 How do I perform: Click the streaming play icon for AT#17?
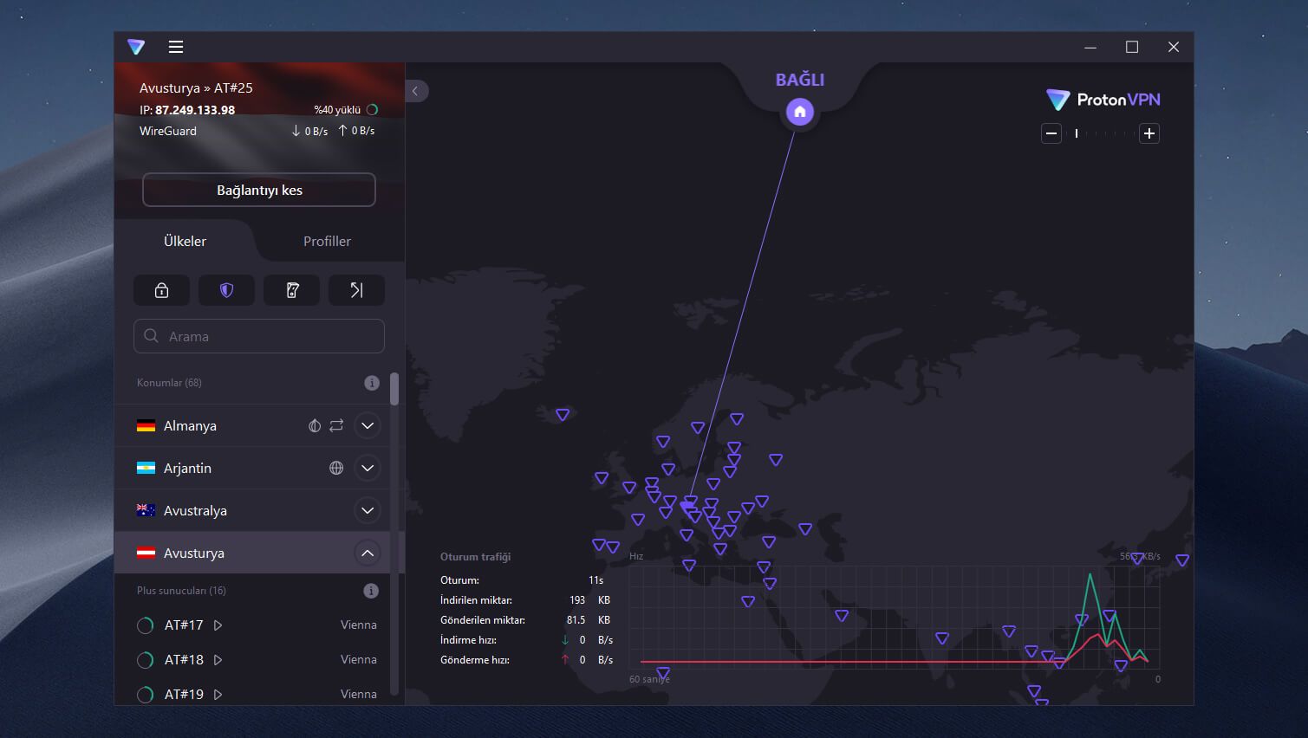[218, 625]
